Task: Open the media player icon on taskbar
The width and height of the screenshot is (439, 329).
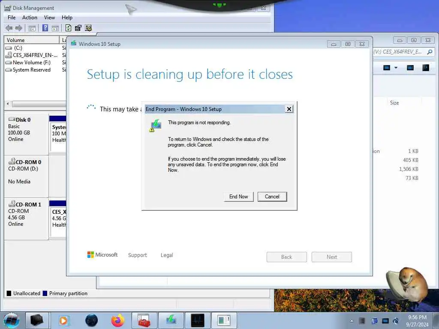Action: pos(64,320)
